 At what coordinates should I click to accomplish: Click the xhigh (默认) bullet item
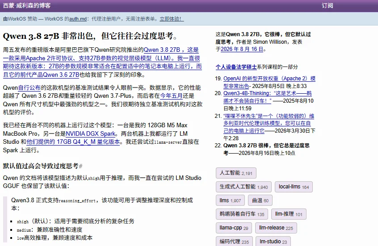pos(76,221)
